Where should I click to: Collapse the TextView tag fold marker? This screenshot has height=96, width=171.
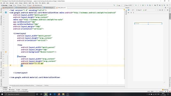coord(9,57)
